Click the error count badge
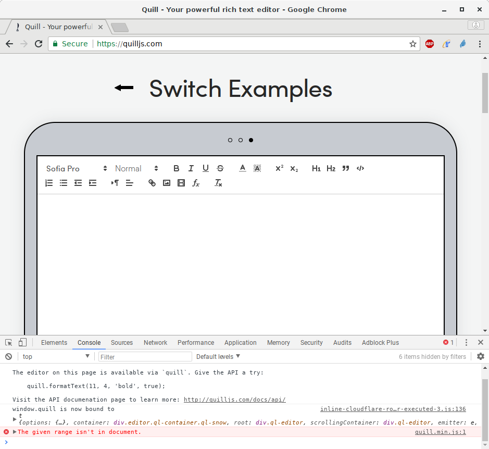489x449 pixels. click(448, 343)
